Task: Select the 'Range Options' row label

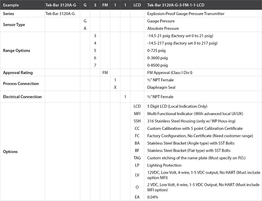Action: click(x=17, y=50)
